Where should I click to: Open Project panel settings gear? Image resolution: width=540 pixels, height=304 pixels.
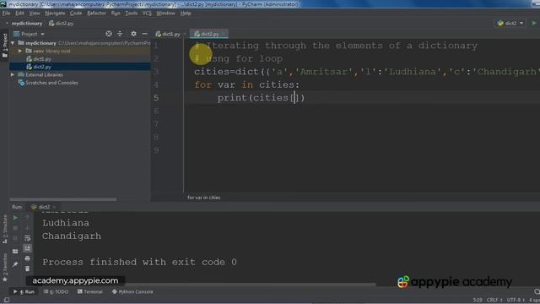[x=133, y=34]
